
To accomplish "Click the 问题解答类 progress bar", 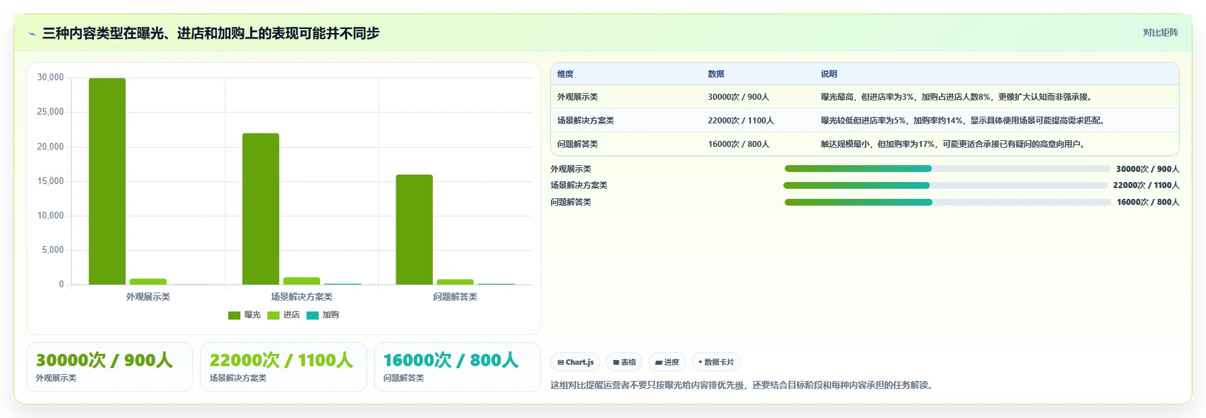I will click(x=948, y=202).
